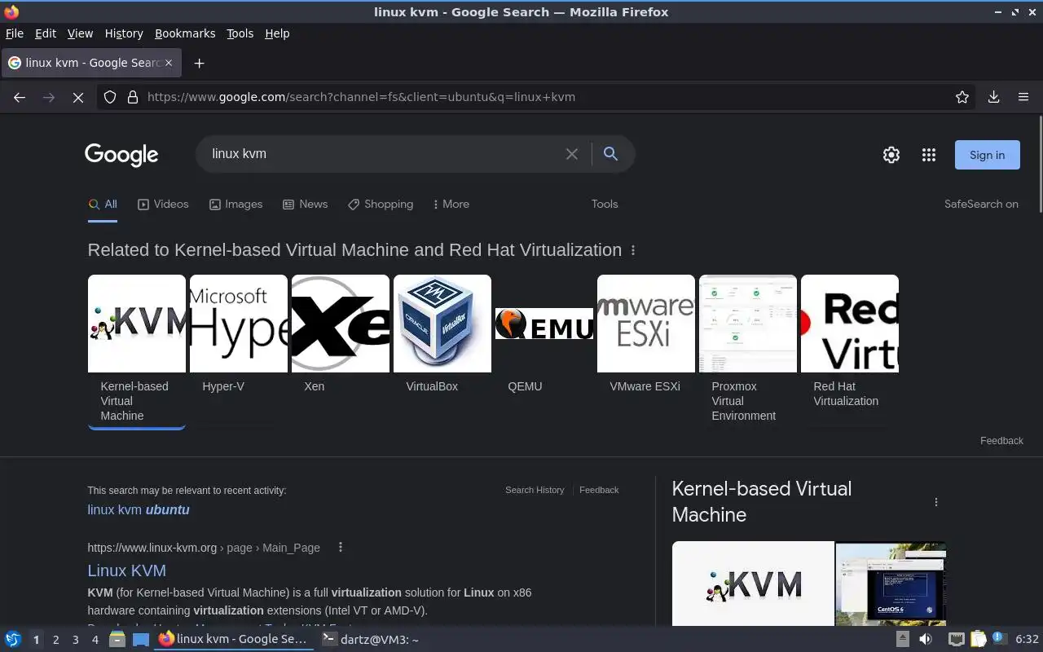The width and height of the screenshot is (1043, 652).
Task: Click the Forward navigation arrow
Action: (x=49, y=97)
